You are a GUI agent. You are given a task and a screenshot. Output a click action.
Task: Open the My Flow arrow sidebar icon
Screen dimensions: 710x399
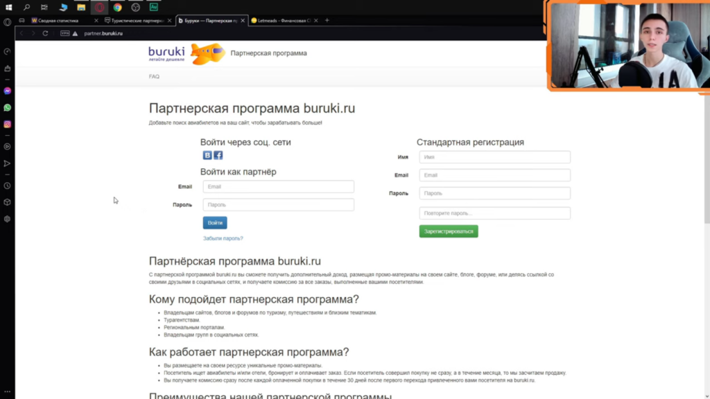[x=7, y=163]
